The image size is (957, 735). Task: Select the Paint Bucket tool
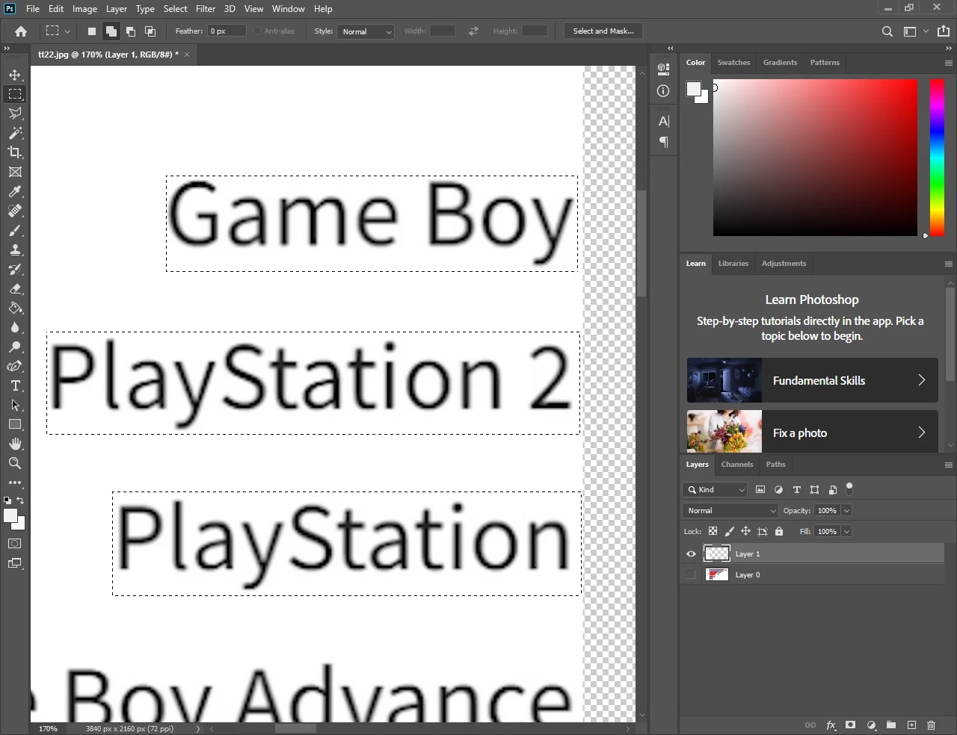(15, 308)
